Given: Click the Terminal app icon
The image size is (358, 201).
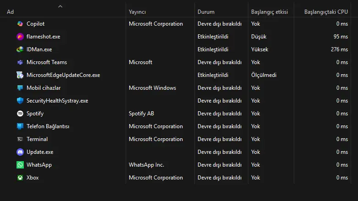Looking at the screenshot, I should 20,139.
